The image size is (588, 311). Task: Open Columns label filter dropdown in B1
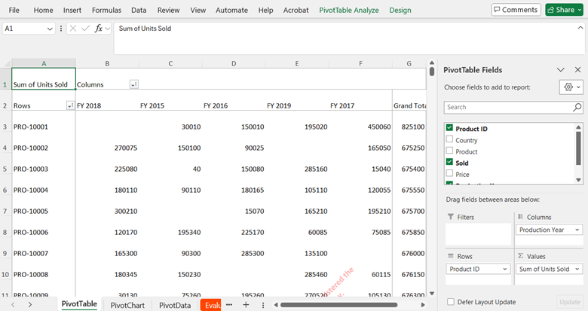click(x=134, y=84)
